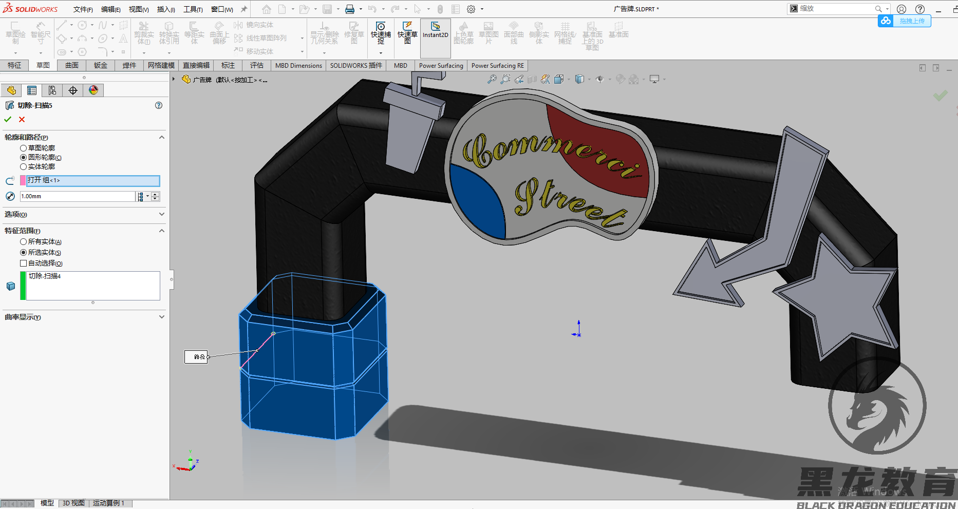Enable the 自动选择 checkbox

(23, 263)
